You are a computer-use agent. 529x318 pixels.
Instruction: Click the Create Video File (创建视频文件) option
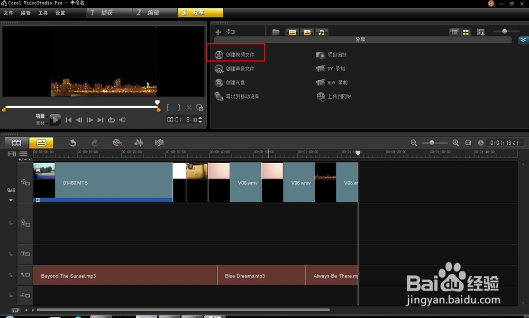tap(235, 54)
